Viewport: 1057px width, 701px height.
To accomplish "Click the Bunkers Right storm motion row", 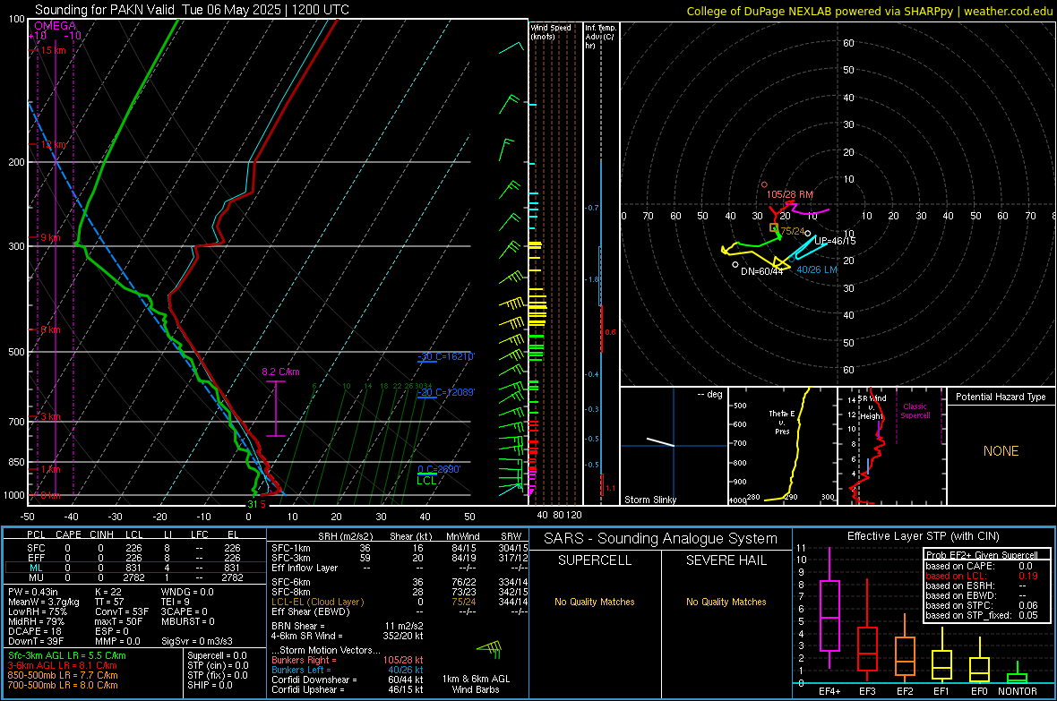I will pyautogui.click(x=348, y=660).
